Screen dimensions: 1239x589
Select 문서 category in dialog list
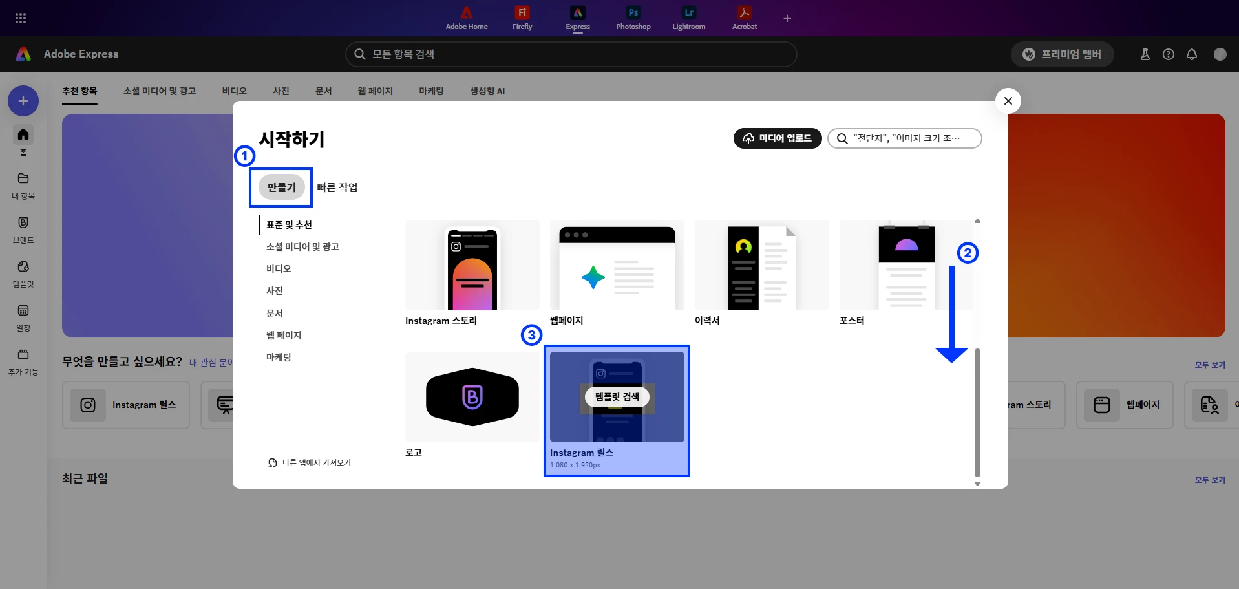point(275,313)
